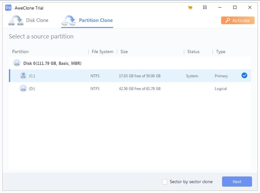
Task: Click the Activate button
Action: (x=238, y=20)
